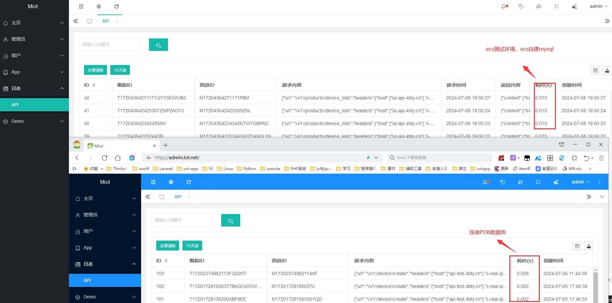Viewport: 612px width, 303px height.
Task: Click 全部清除 button in front window
Action: tap(168, 246)
